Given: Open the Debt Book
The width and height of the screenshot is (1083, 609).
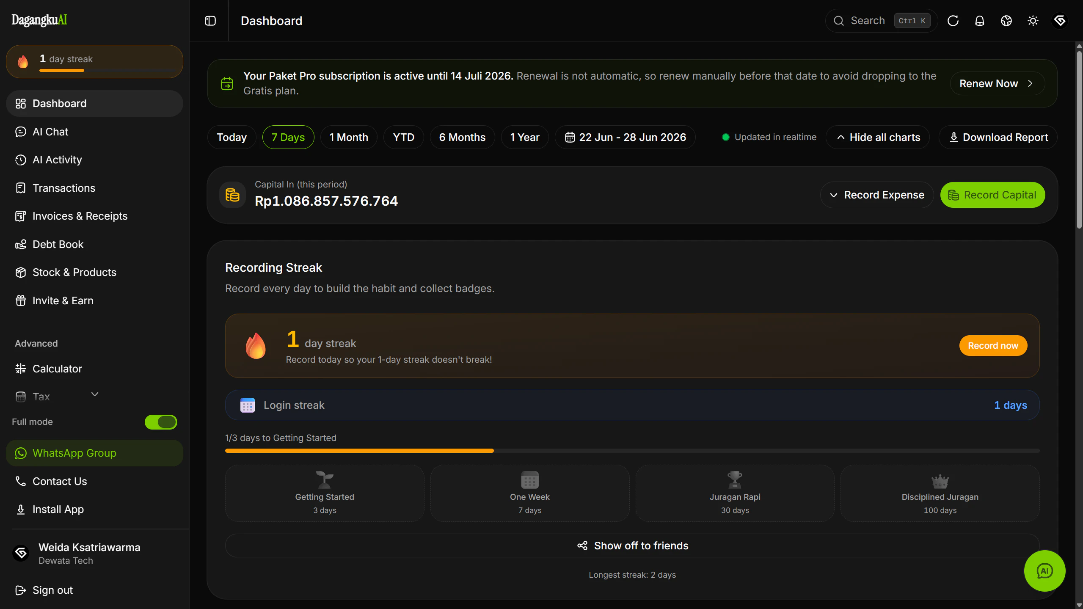Looking at the screenshot, I should click(94, 244).
